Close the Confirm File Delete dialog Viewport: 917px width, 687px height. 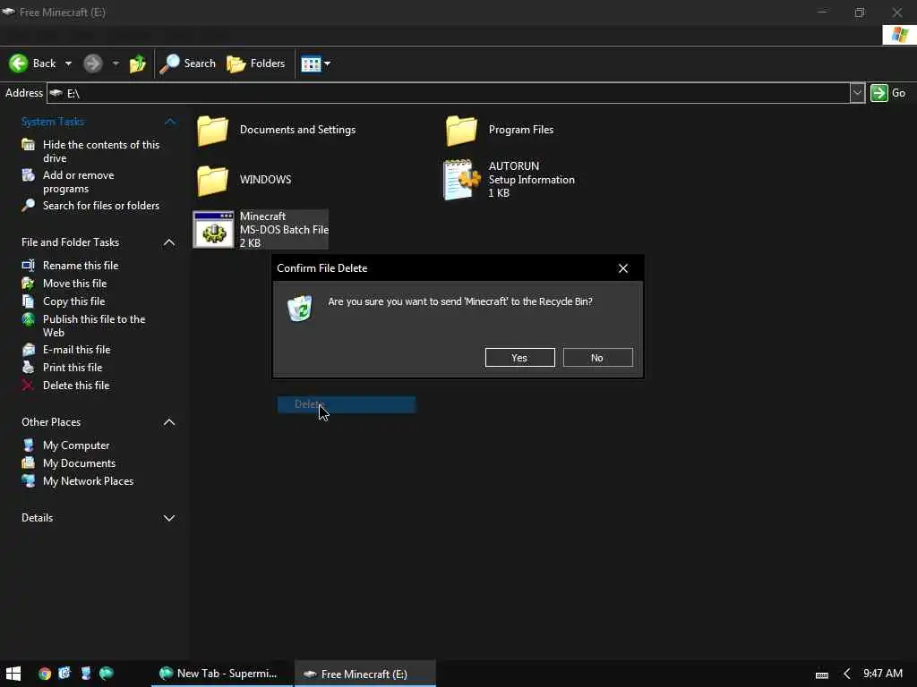[x=623, y=268]
